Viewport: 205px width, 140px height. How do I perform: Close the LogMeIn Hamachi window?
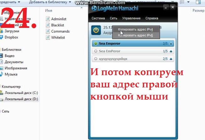point(173,7)
